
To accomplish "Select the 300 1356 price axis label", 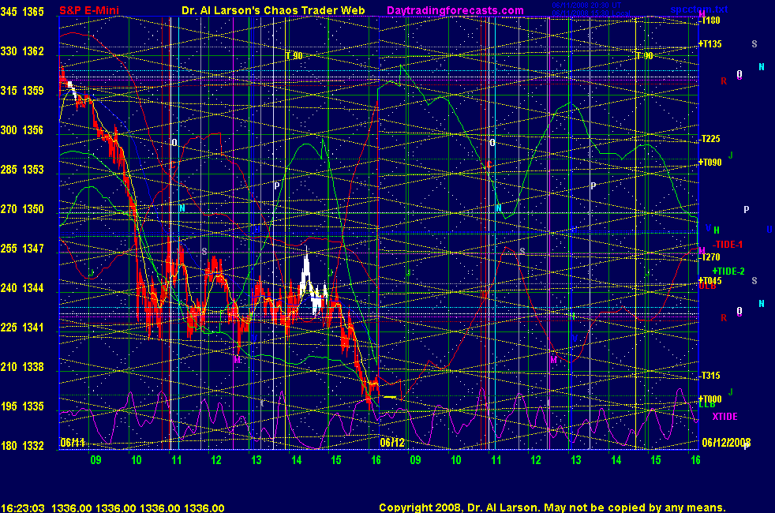I will coord(22,130).
